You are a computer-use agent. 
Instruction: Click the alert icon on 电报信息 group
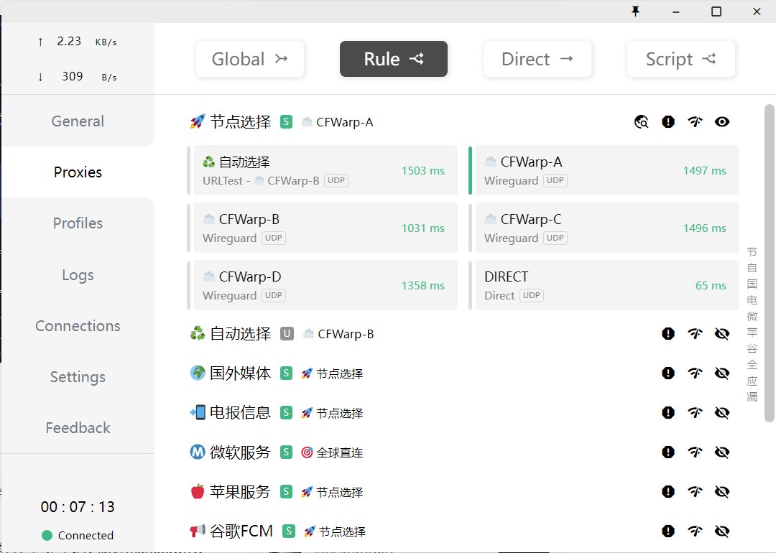[668, 412]
